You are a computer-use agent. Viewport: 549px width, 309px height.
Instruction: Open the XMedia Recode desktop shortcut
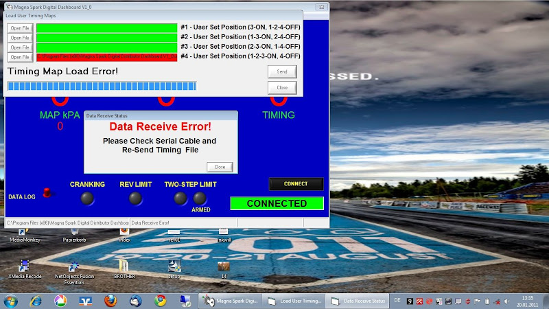[25, 266]
